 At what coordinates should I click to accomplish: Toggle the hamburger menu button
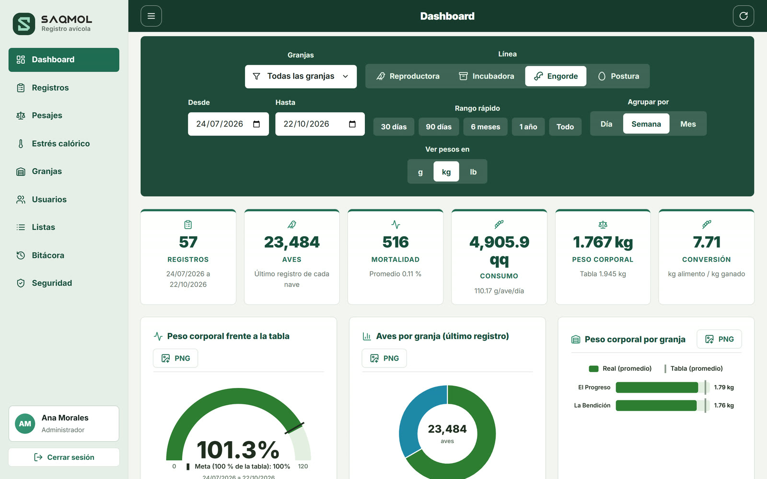pos(151,16)
